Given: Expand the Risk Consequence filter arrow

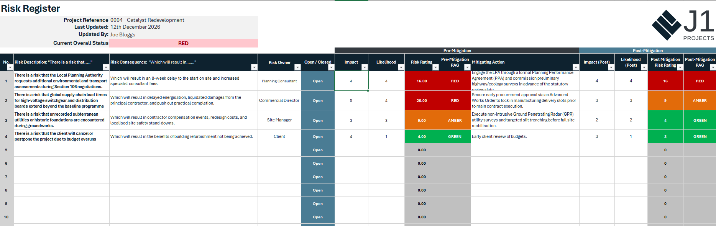Looking at the screenshot, I should (x=254, y=67).
